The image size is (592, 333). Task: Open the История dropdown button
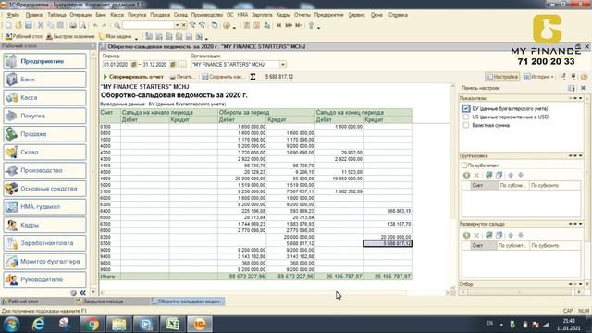538,77
